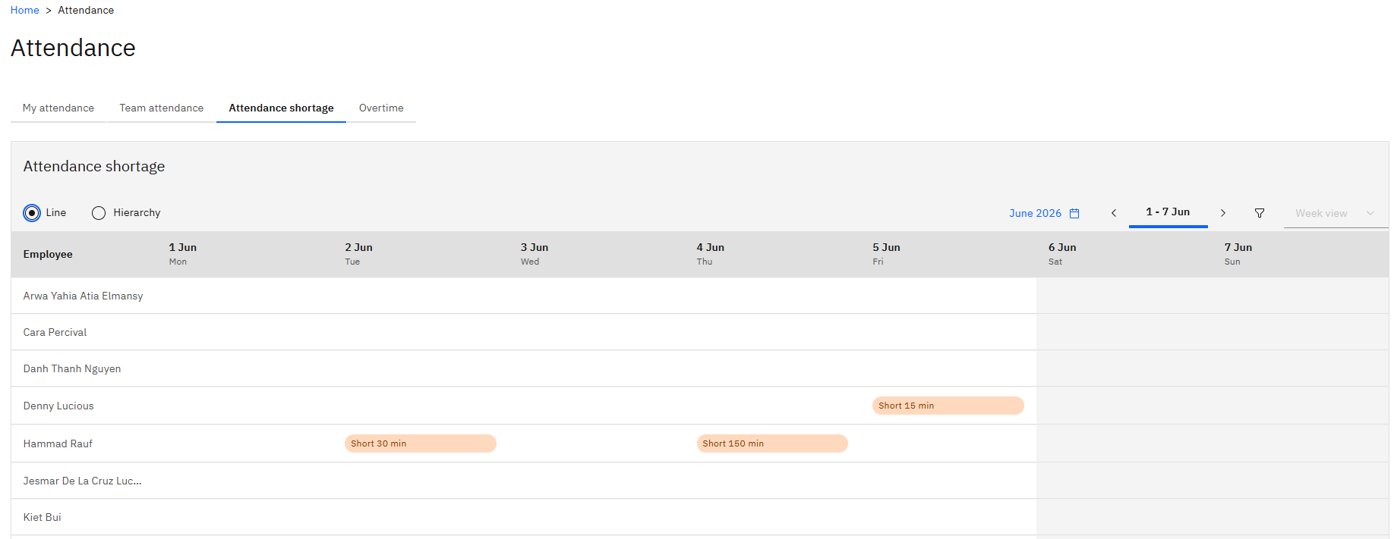Switch to My attendance tab
Viewport: 1394px width, 539px height.
(x=58, y=108)
